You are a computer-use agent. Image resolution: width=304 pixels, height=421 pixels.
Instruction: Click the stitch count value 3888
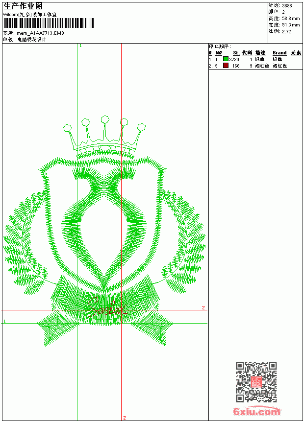coord(287,5)
